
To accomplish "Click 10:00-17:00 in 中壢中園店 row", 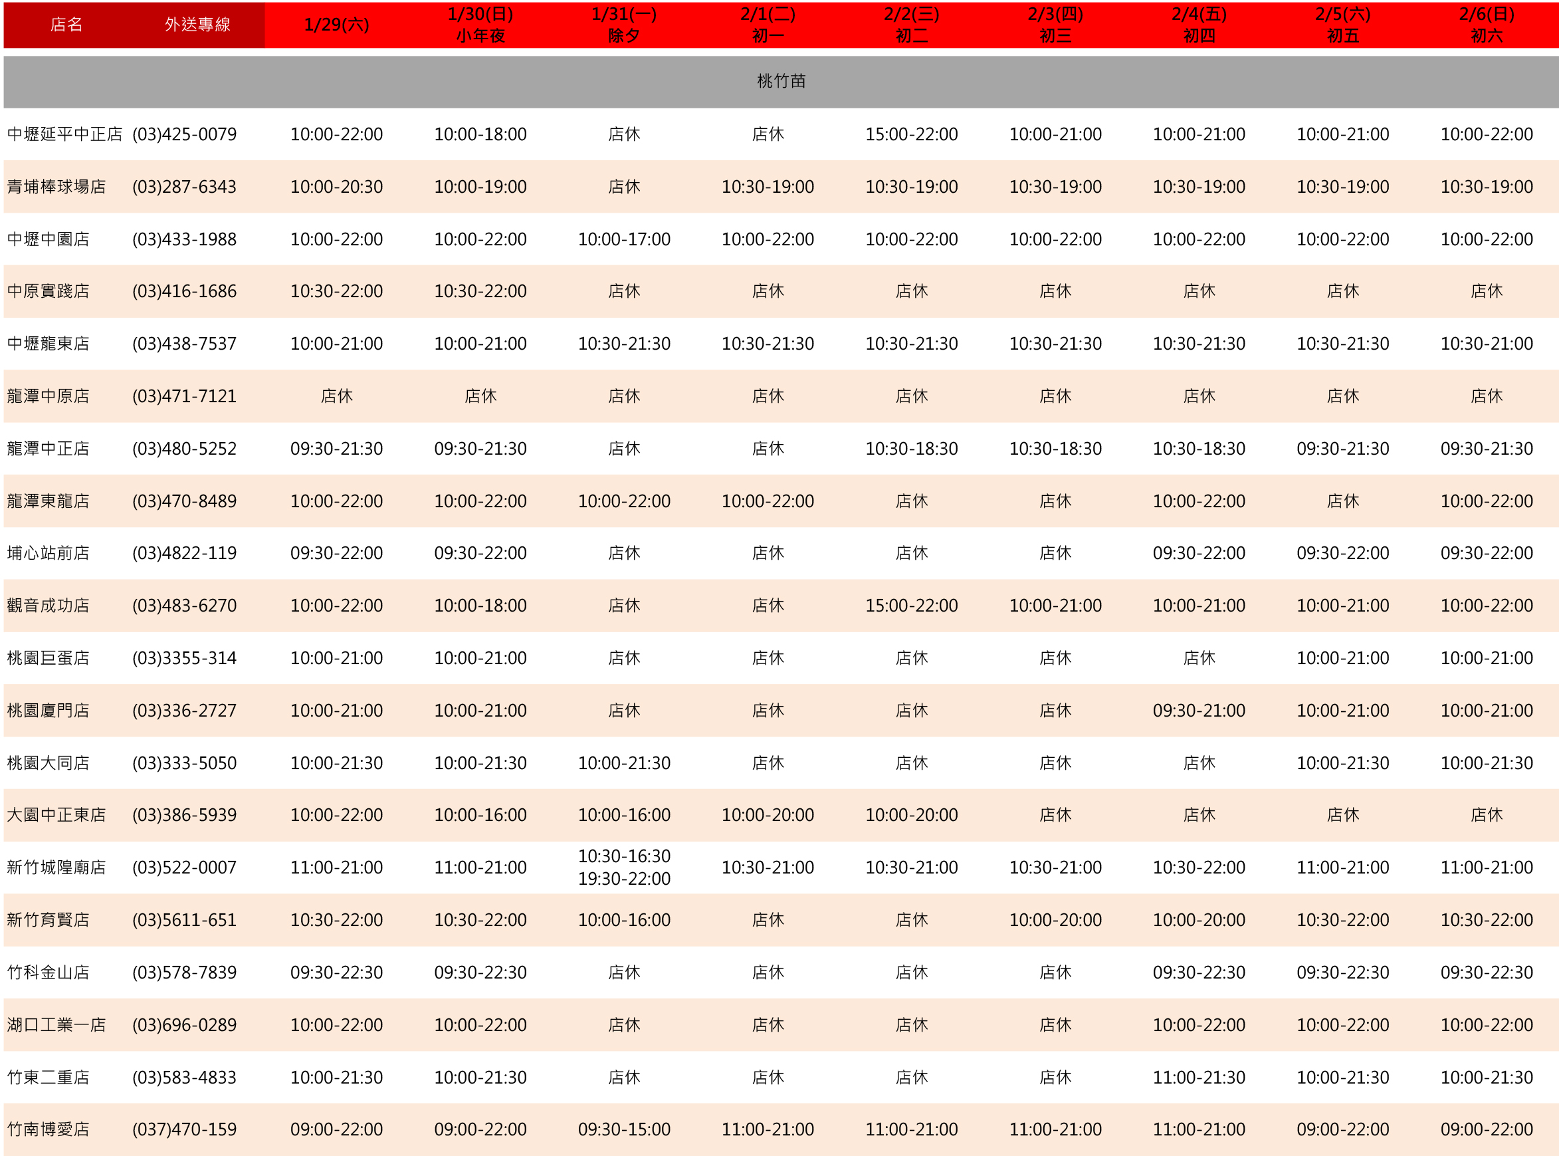I will [x=624, y=239].
